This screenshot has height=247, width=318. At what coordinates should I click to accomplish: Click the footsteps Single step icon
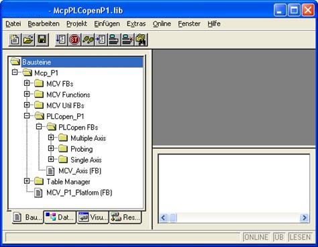(x=88, y=40)
